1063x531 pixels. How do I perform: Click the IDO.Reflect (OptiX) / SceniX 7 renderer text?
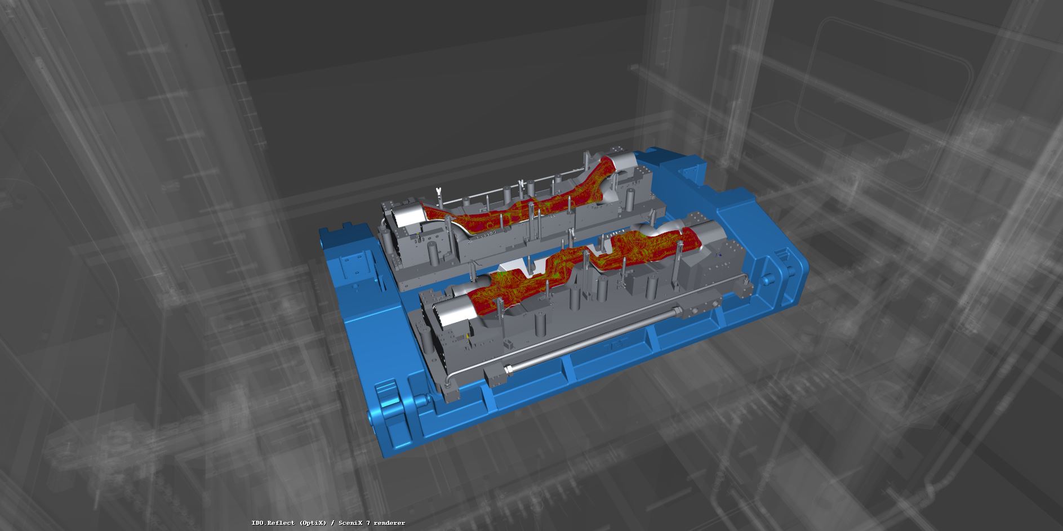pyautogui.click(x=328, y=523)
